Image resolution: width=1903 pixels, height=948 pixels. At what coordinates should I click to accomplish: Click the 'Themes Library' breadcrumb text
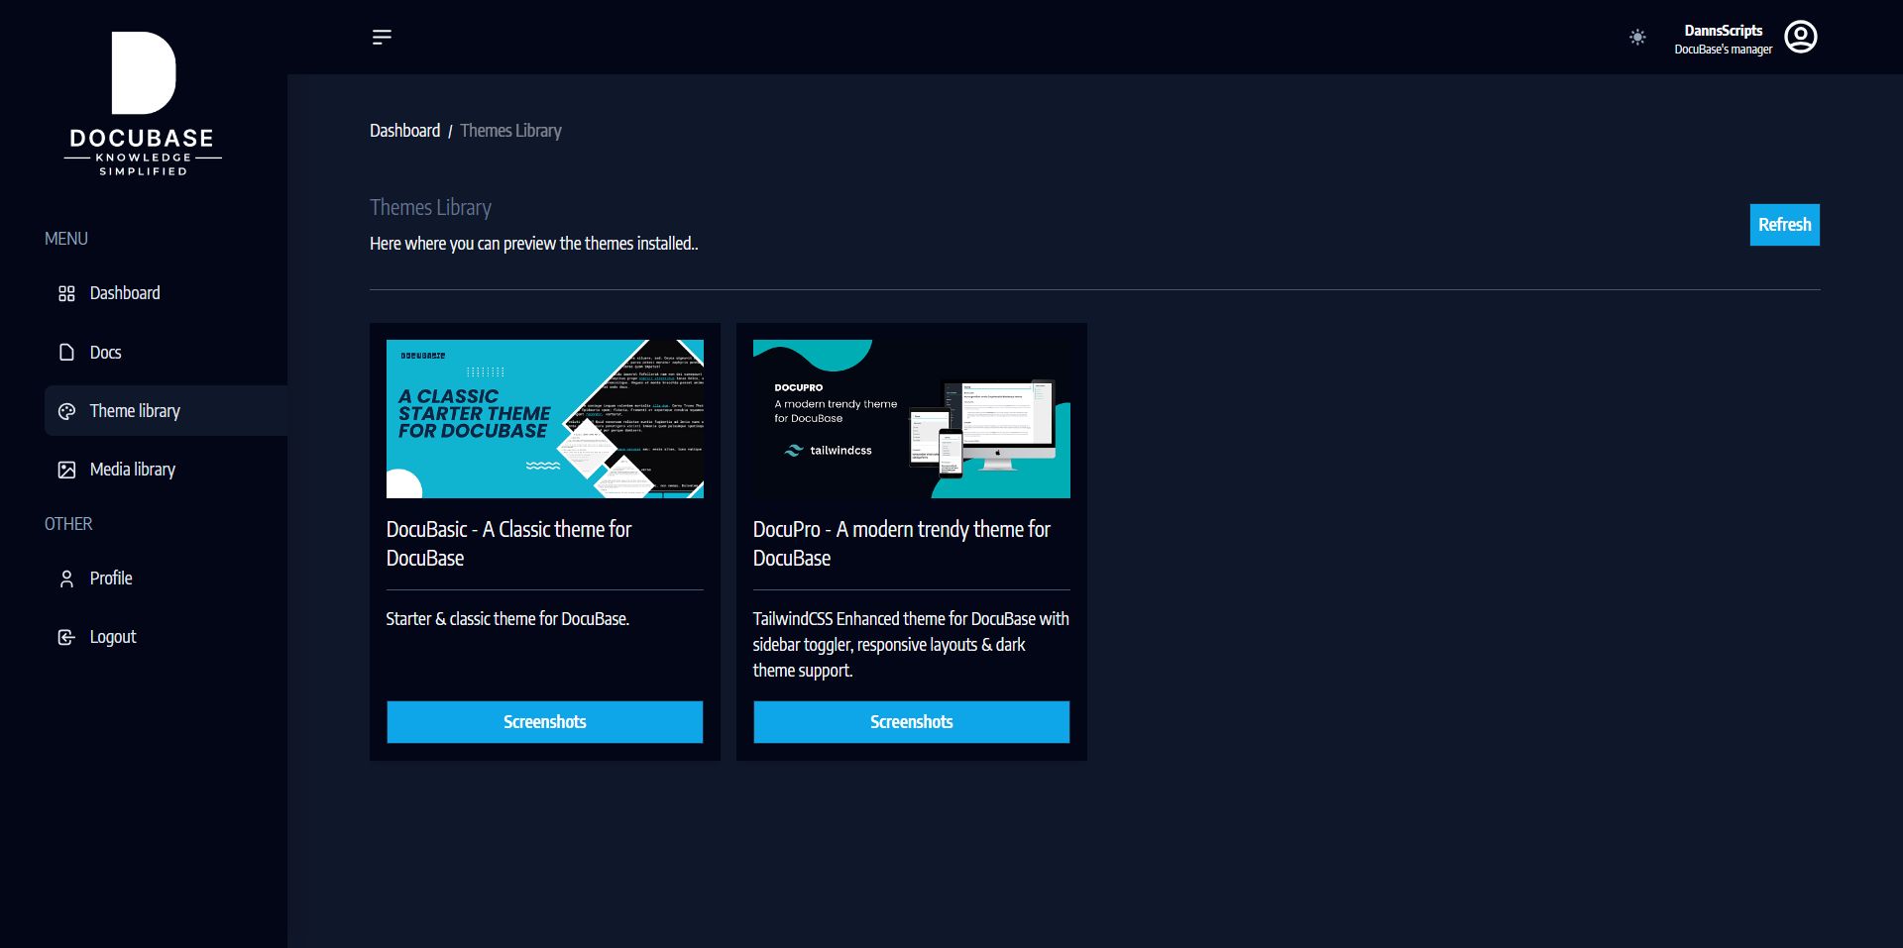click(x=510, y=131)
